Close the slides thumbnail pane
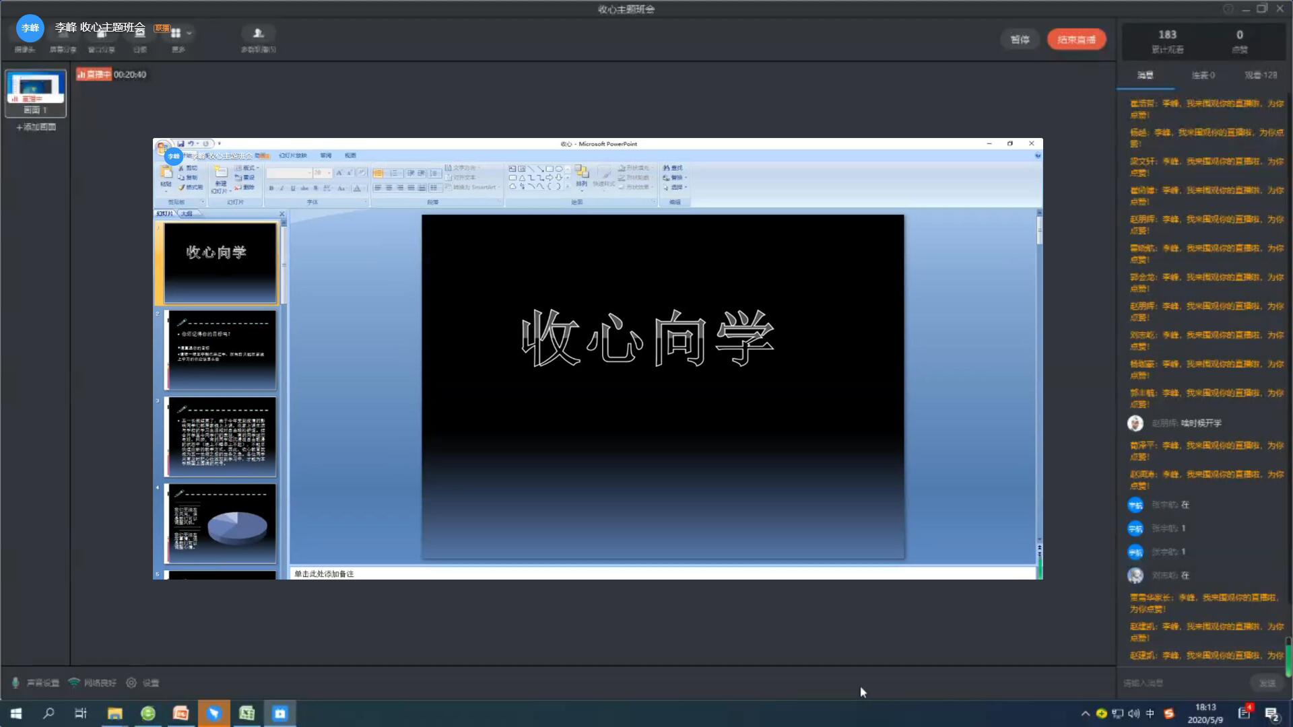Viewport: 1293px width, 727px height. [282, 214]
